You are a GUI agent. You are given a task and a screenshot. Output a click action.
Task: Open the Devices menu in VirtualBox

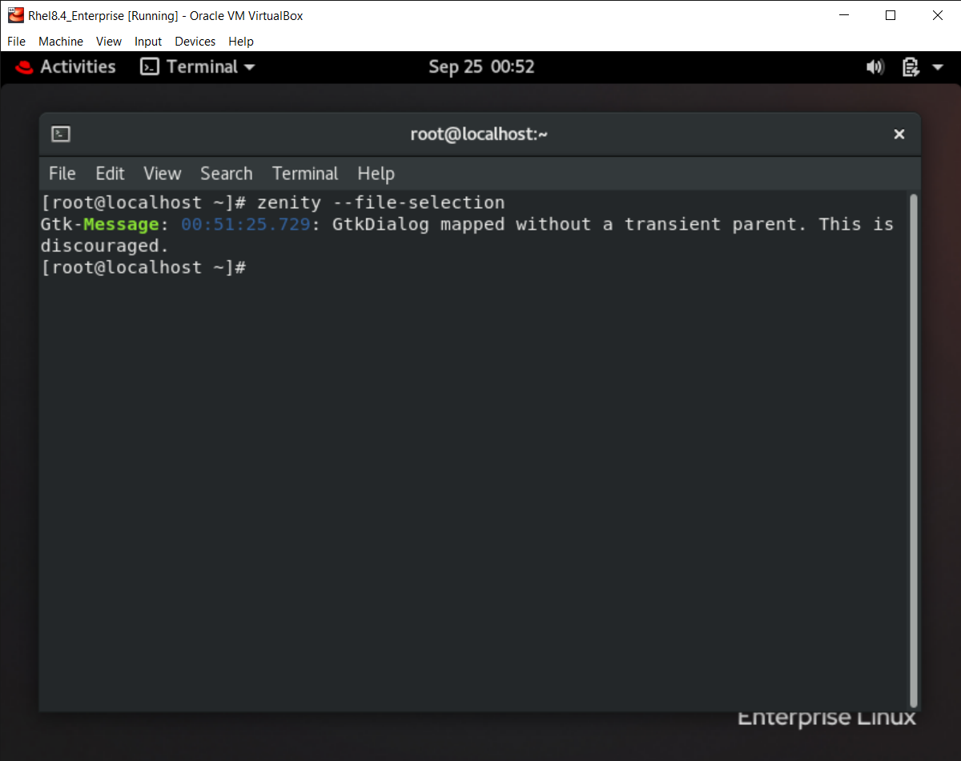[x=195, y=42]
